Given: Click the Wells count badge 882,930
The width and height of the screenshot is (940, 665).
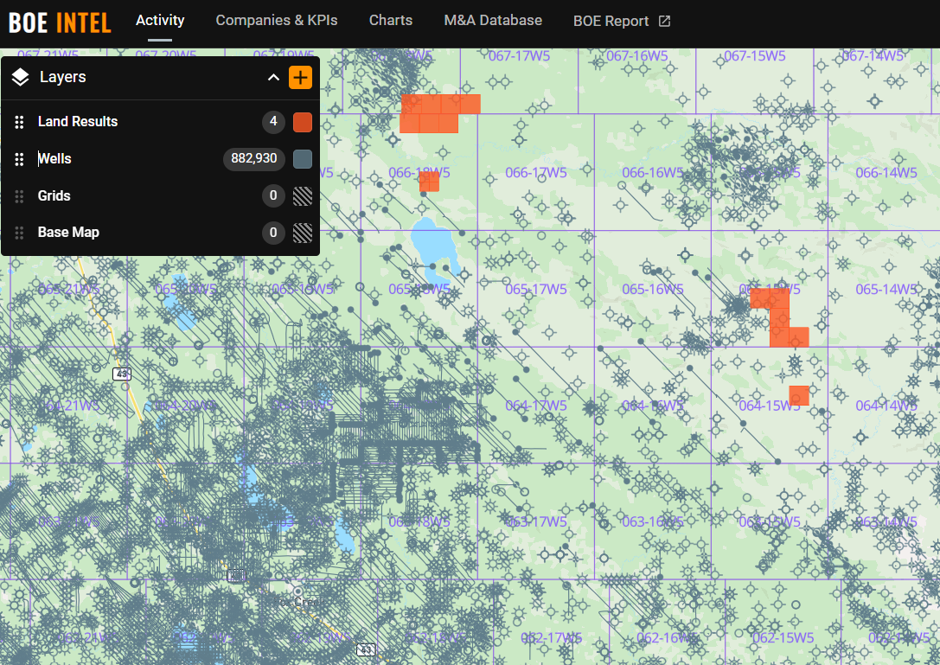Looking at the screenshot, I should click(254, 159).
